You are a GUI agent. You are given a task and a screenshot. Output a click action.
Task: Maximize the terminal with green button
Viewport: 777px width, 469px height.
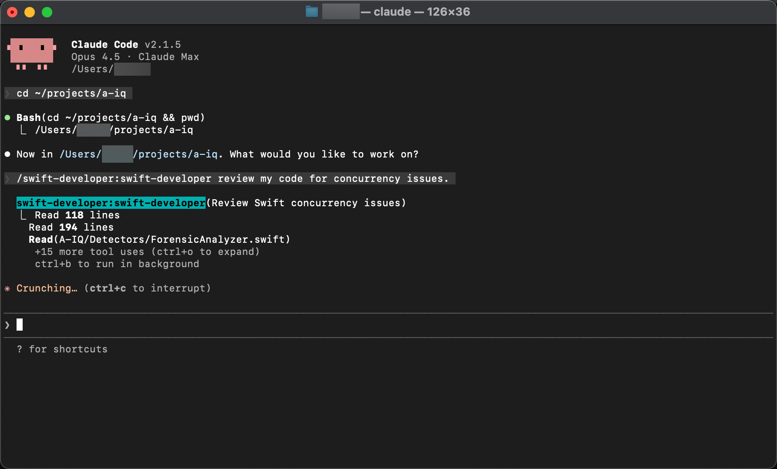47,12
